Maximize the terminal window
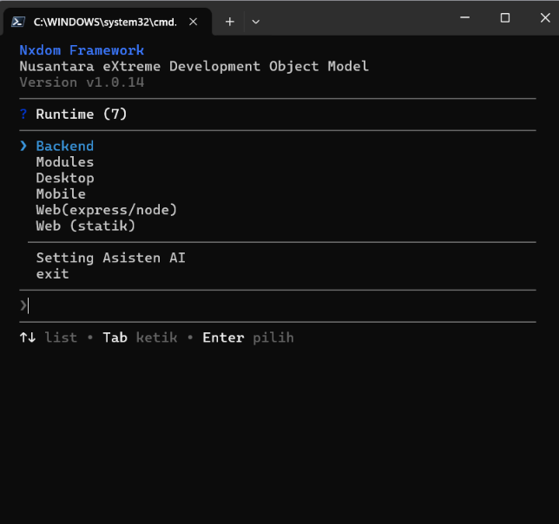This screenshot has width=559, height=524. point(505,17)
